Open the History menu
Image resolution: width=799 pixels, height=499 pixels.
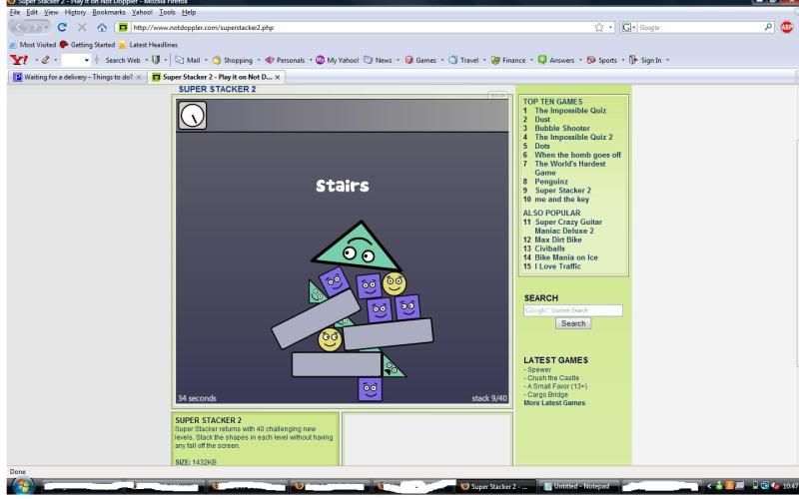coord(75,12)
